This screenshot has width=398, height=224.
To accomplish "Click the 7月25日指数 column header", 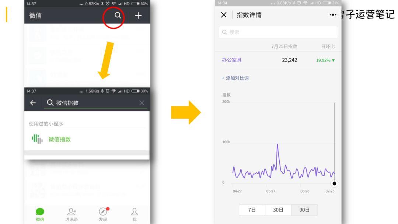I will (284, 46).
